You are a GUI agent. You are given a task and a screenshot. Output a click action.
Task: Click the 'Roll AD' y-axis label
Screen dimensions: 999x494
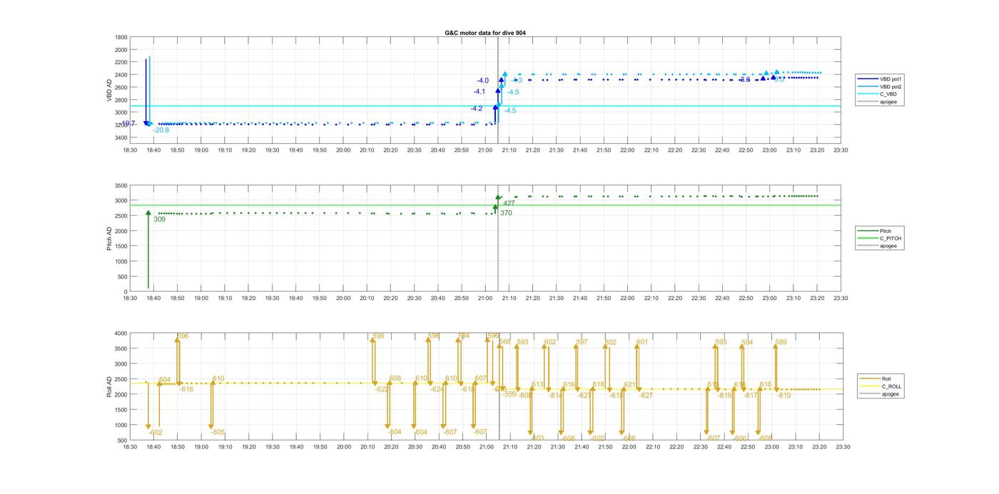[110, 386]
